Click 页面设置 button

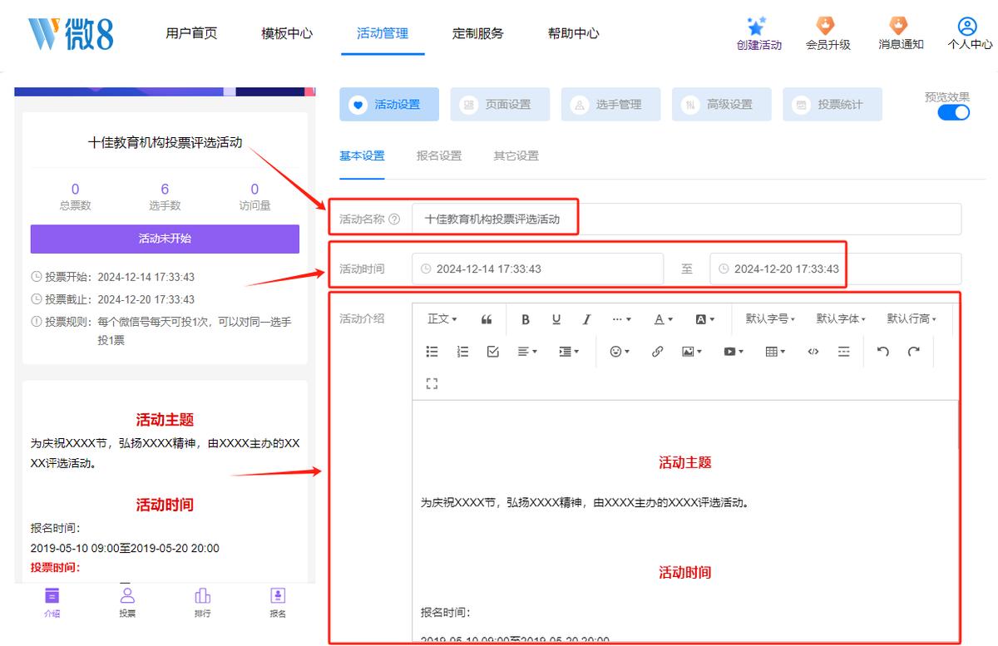click(x=500, y=105)
